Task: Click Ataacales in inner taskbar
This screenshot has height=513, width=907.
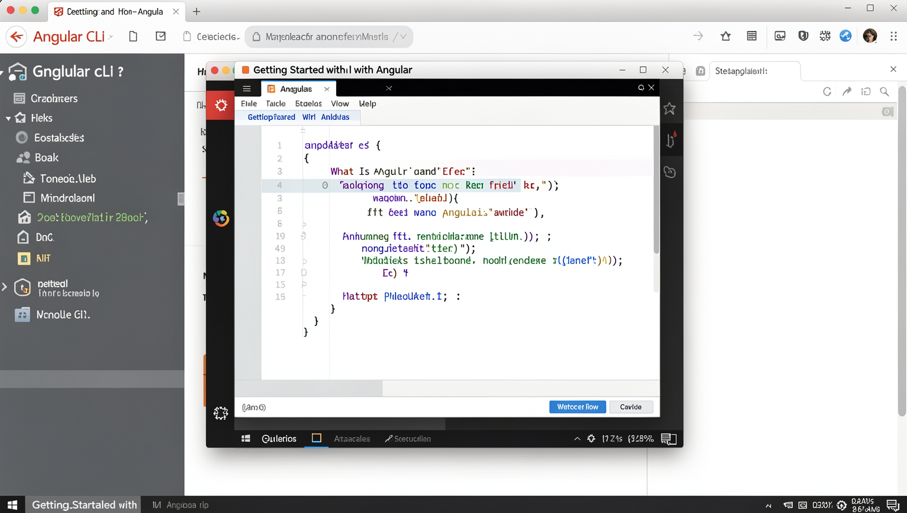Action: click(352, 439)
